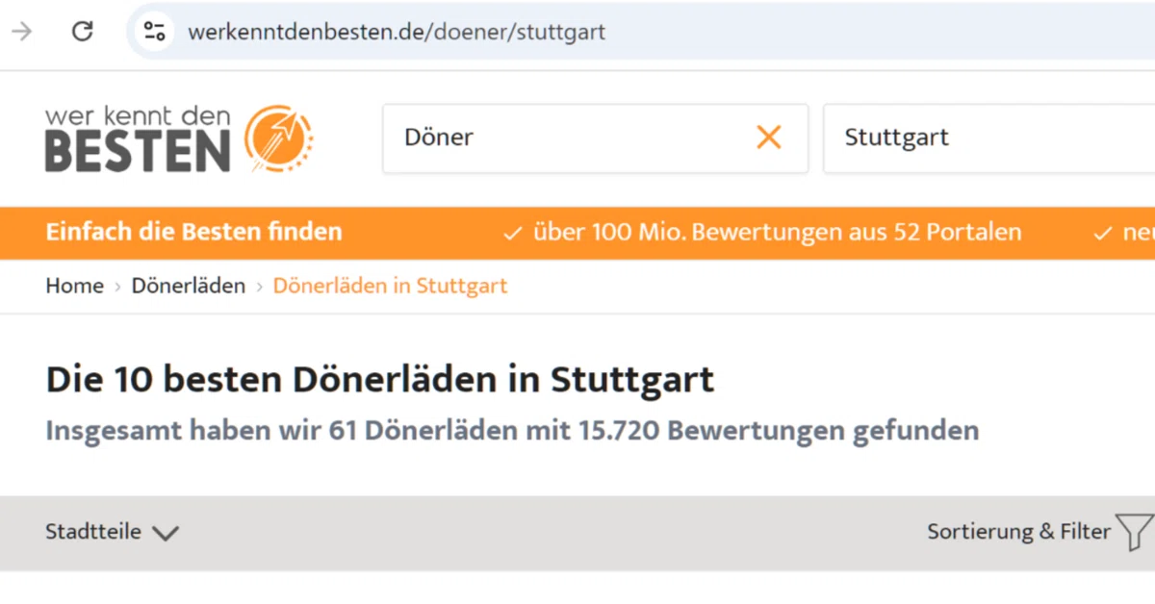This screenshot has width=1155, height=604.
Task: Click text about 61 Dönerläden with 15.720 Bewertungen
Action: 512,430
